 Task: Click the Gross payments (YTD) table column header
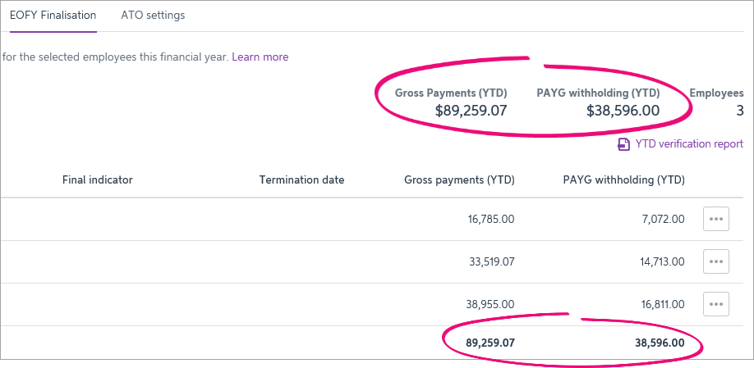coord(459,180)
